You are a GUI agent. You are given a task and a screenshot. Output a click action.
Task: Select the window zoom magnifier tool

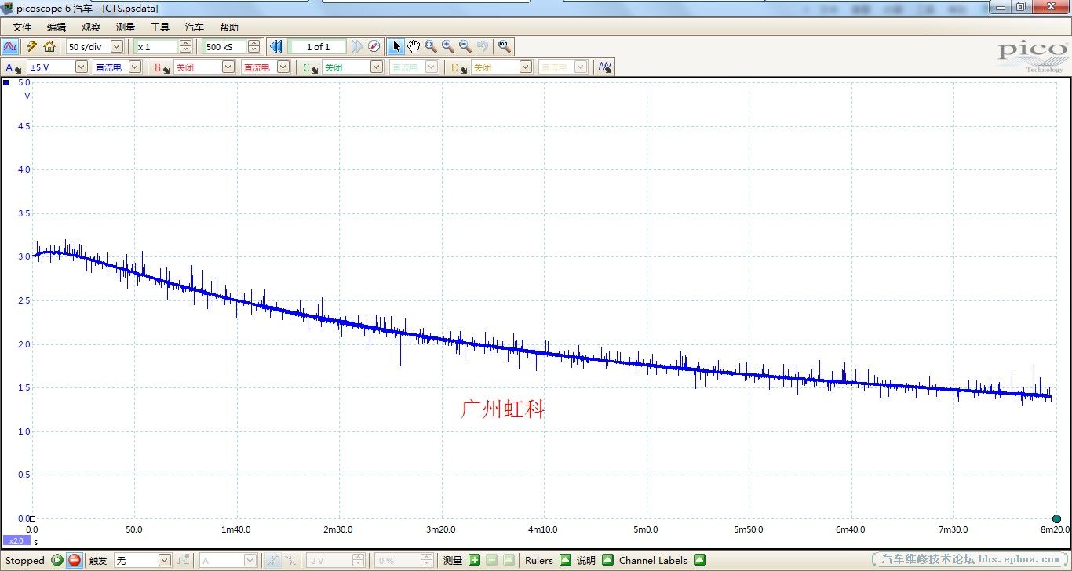(x=431, y=46)
